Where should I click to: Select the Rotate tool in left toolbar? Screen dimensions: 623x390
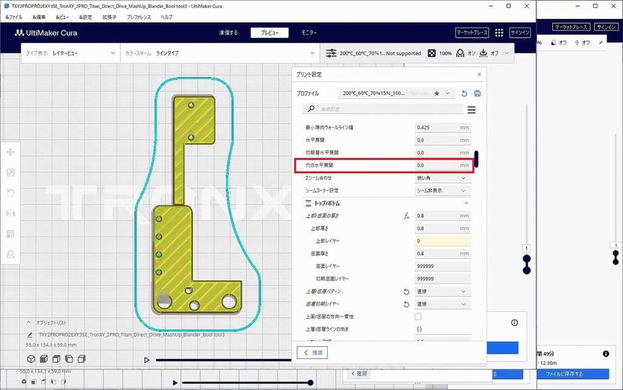(x=11, y=193)
